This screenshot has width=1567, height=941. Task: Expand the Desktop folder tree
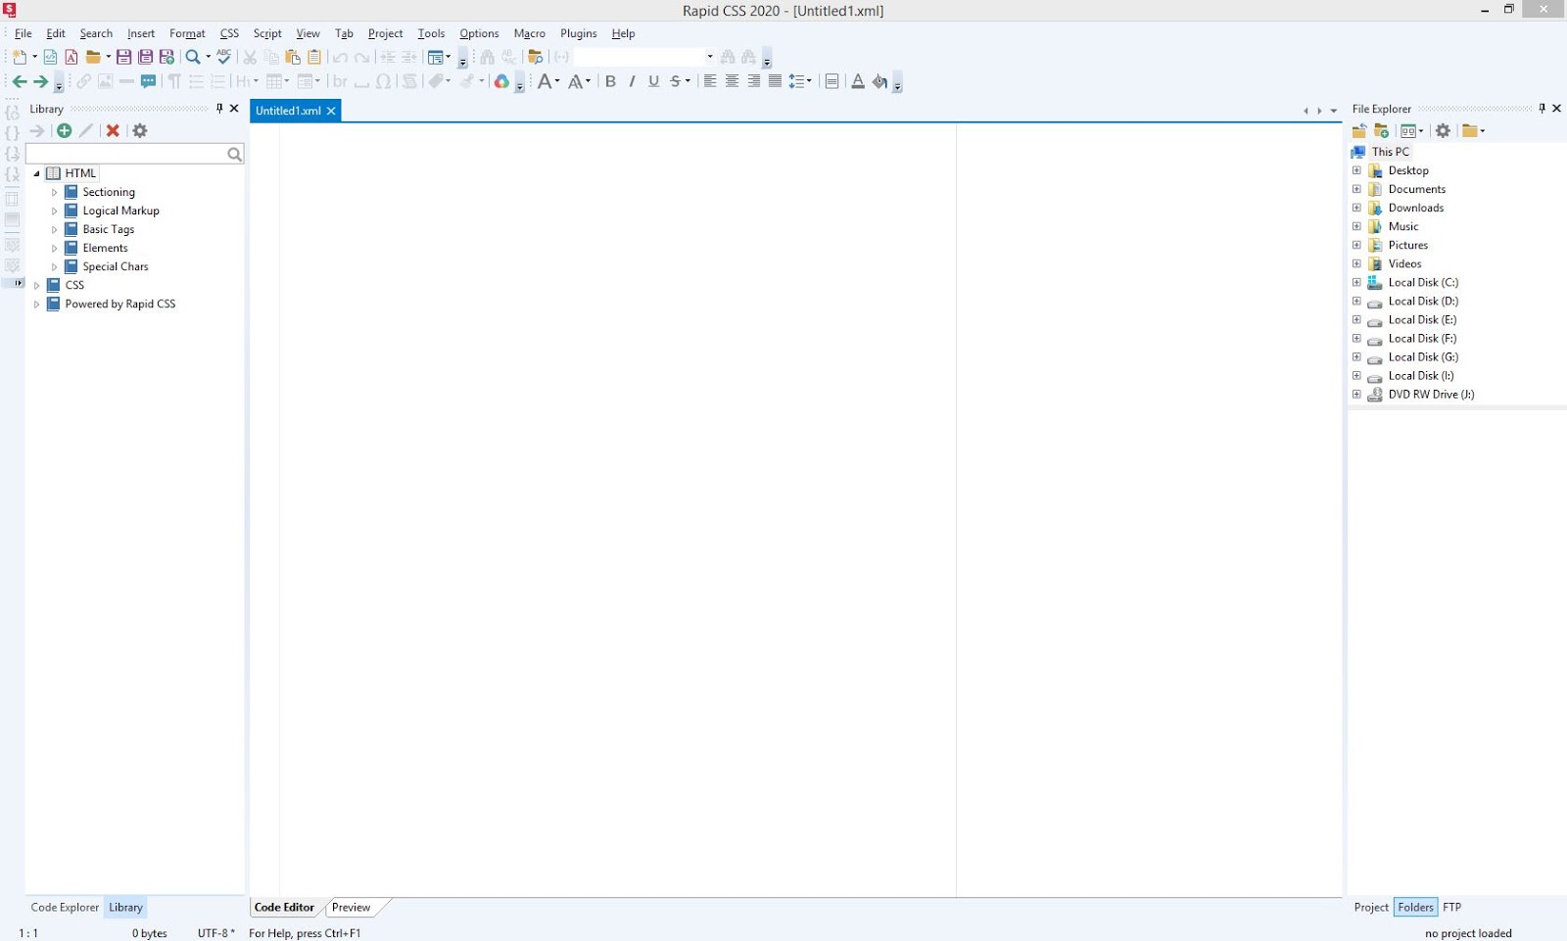1356,170
